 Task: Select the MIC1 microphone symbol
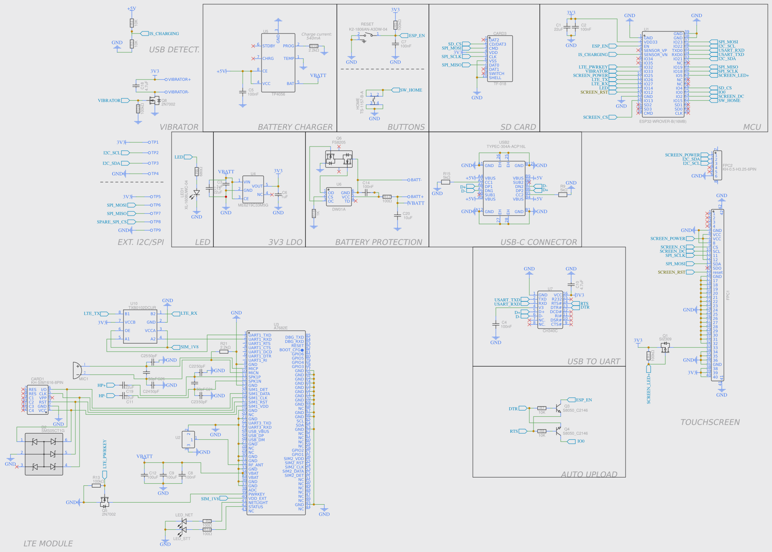(x=77, y=370)
